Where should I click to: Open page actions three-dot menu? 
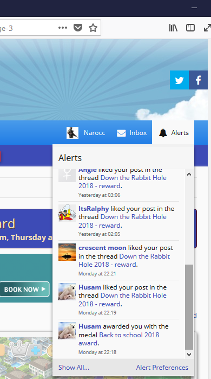(x=63, y=28)
